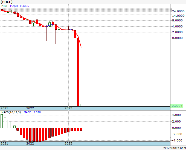Click the first green MACD histogram bar
The width and height of the screenshot is (186, 150).
pyautogui.click(x=2, y=121)
